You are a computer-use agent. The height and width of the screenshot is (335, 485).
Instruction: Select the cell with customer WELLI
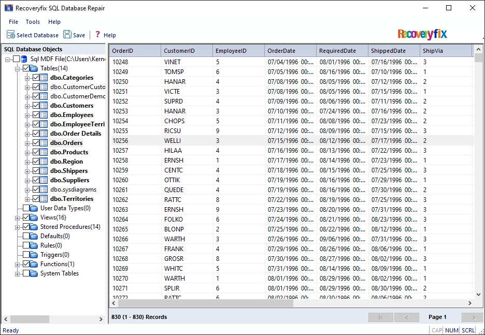pos(187,141)
